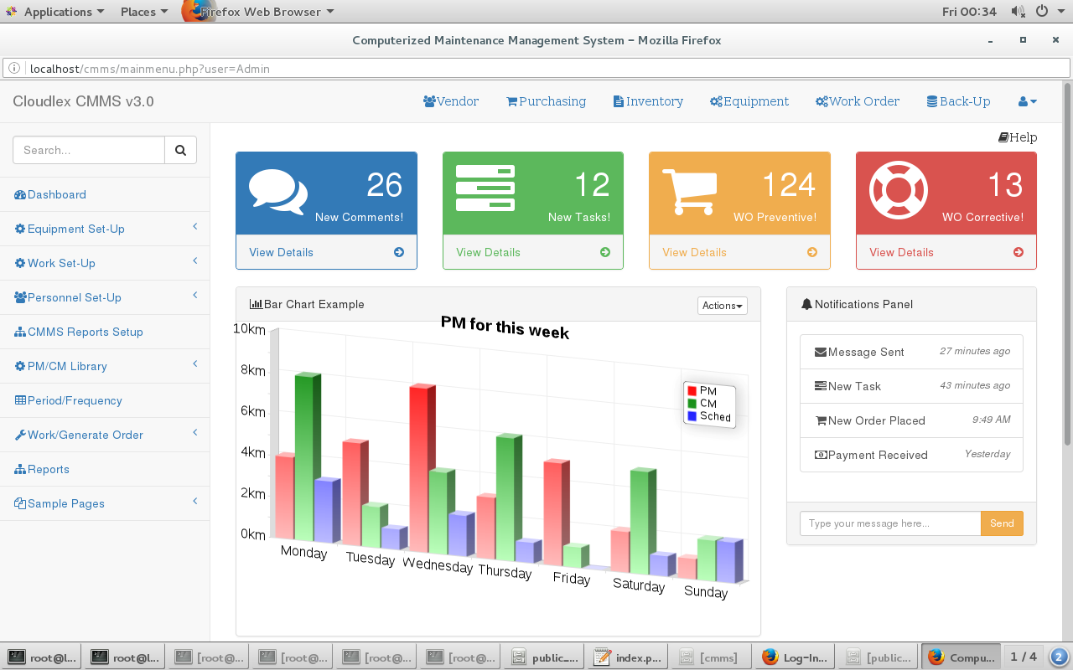Expand the PM/CM Library sidebar section
Viewport: 1073px width, 670px height.
click(67, 366)
